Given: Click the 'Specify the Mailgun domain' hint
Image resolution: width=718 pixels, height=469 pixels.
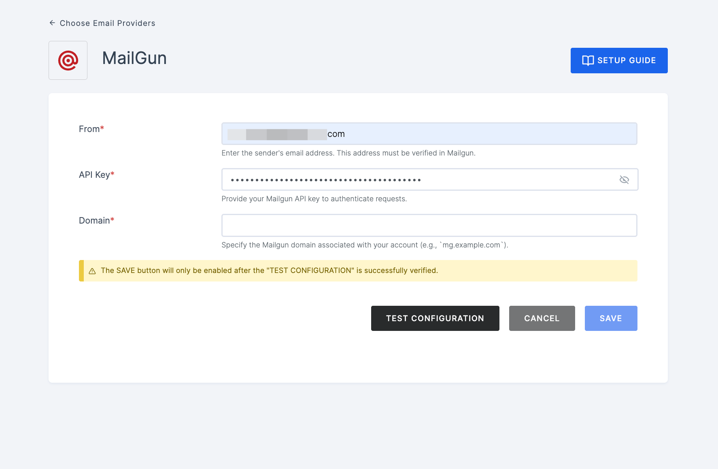Looking at the screenshot, I should 365,245.
